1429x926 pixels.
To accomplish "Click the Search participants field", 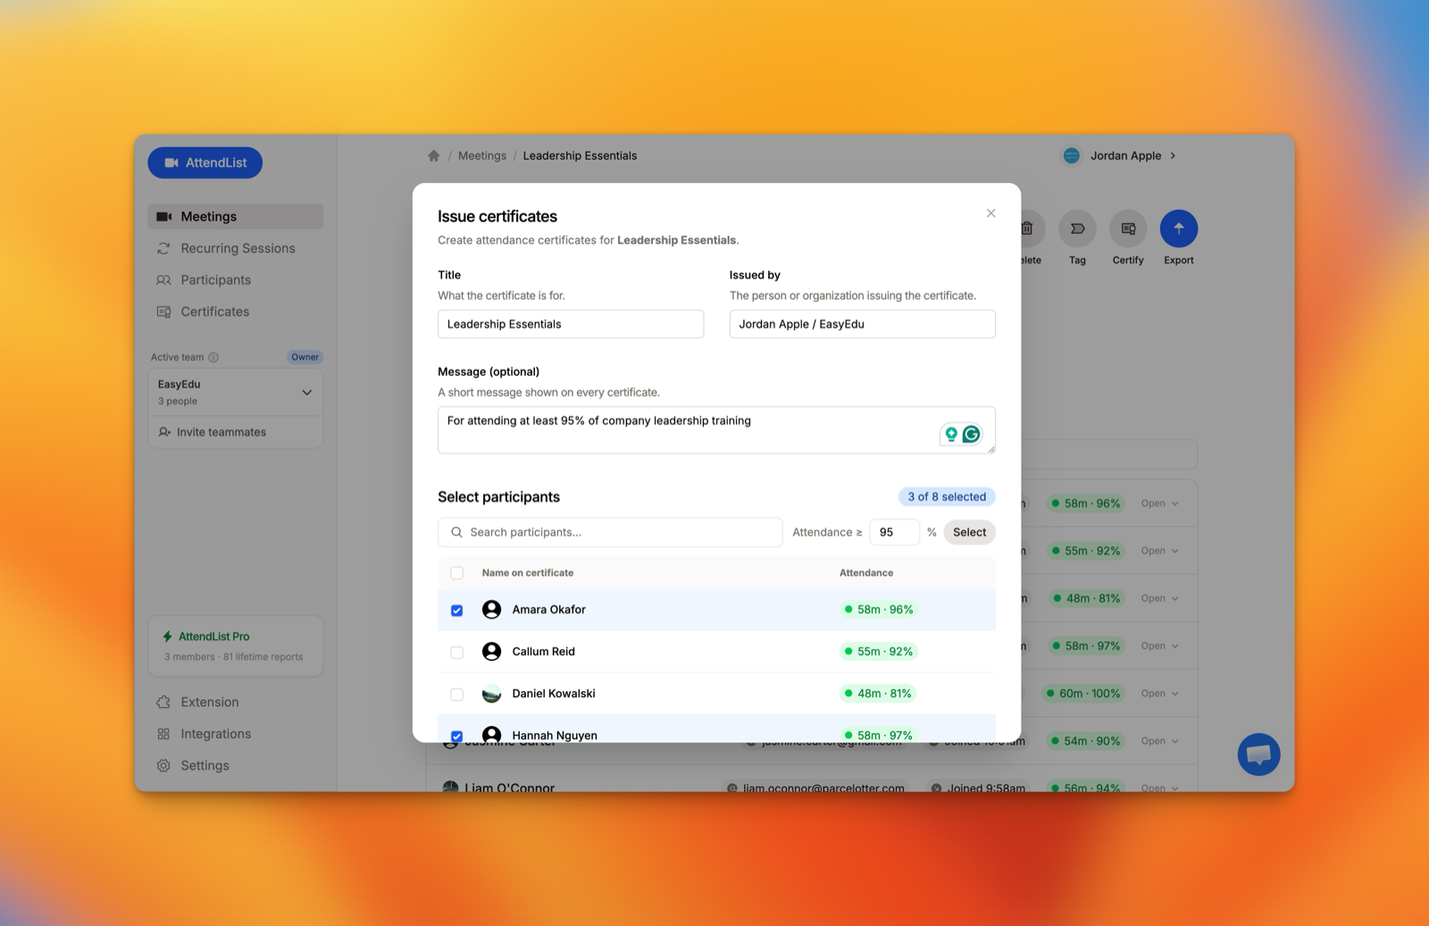I will (x=610, y=532).
